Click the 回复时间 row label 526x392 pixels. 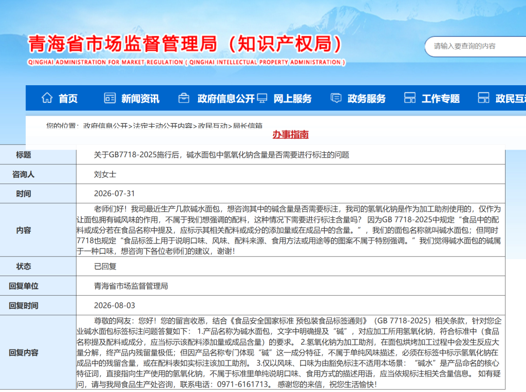pos(23,305)
